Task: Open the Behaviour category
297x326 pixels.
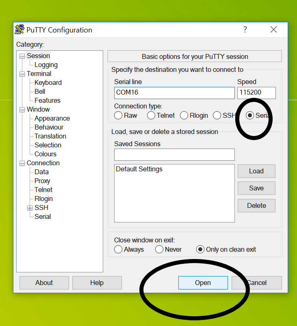Action: click(x=49, y=127)
